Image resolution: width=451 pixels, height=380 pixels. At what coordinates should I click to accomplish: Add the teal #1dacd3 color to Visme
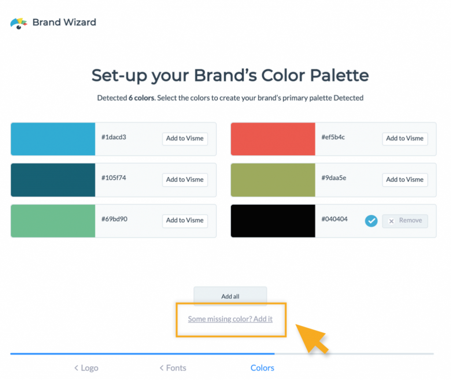pos(185,138)
